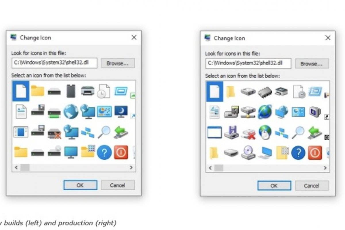
Task: Select the red power button icon
Action: (121, 152)
